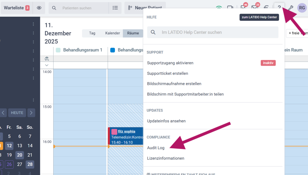Expand the chevron below the holiday icon
Viewport: 308px width, 175px height.
[47, 65]
